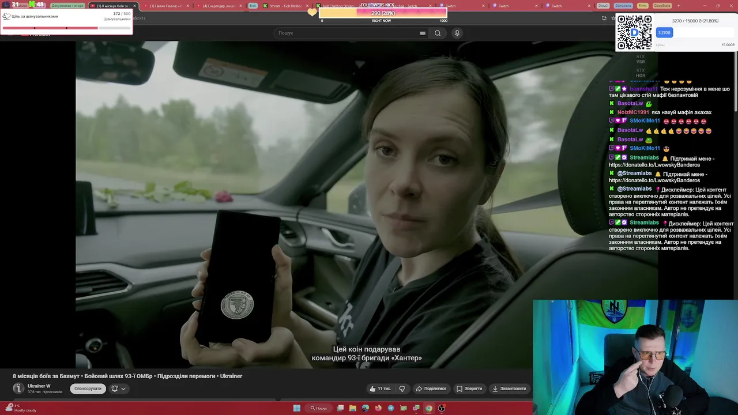Open the 'kick' tab group label
This screenshot has height=415, width=738.
(253, 6)
